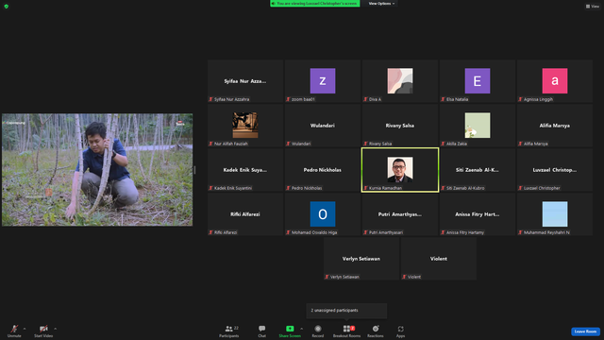Select Agnissa Linggih's tile with pink avatar

click(555, 81)
